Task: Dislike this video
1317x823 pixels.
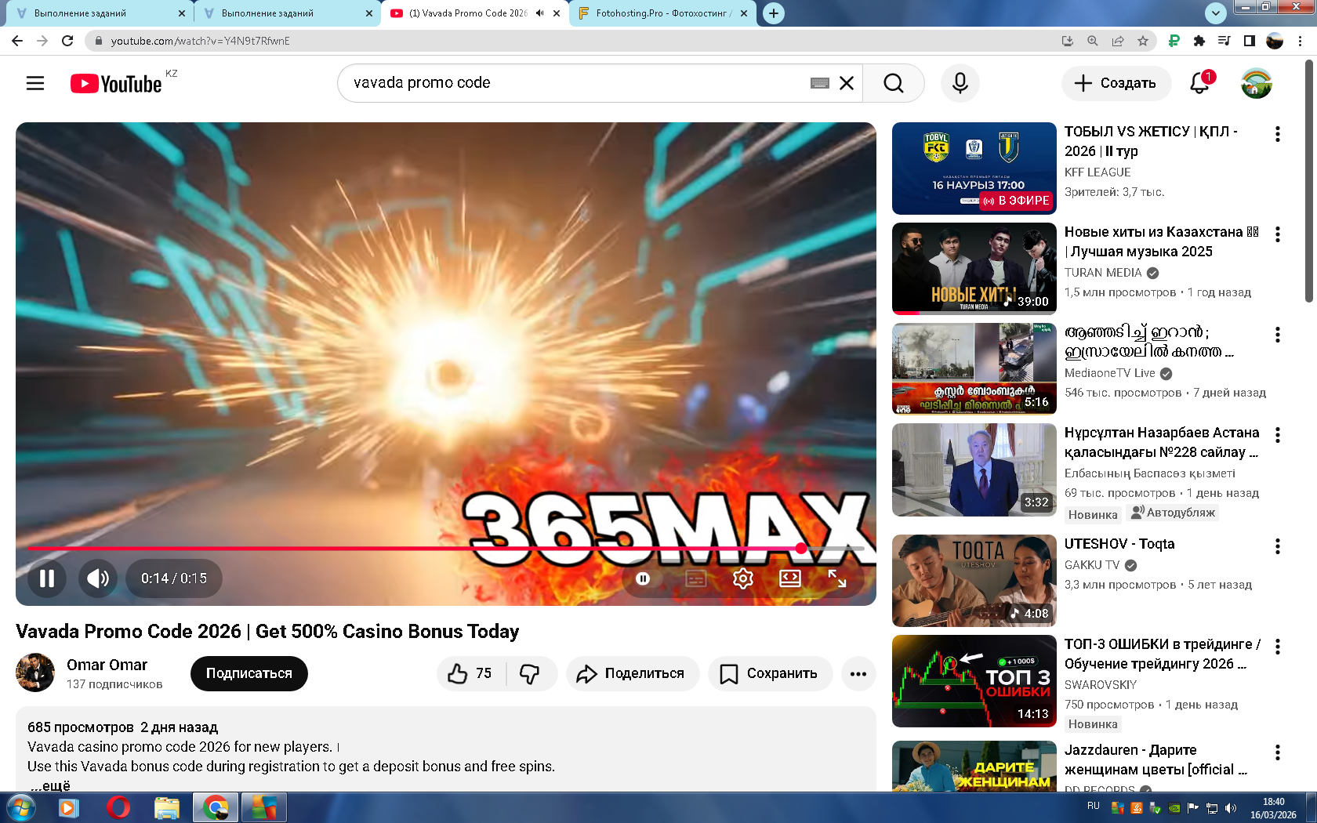Action: click(531, 673)
